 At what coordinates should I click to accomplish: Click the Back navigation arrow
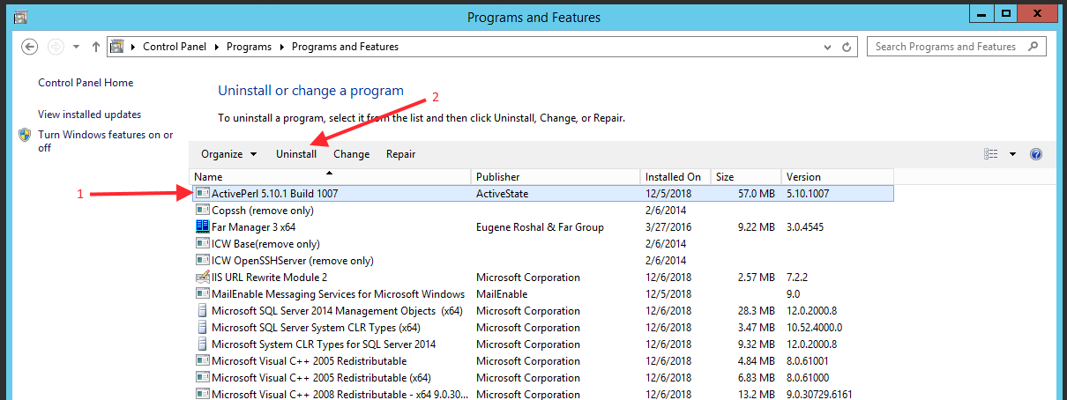(x=30, y=47)
